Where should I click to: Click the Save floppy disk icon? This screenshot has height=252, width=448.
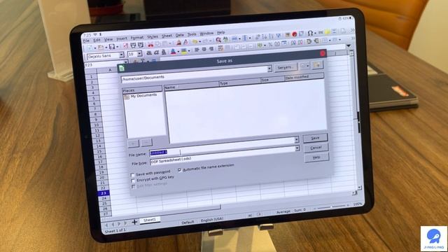coord(112,46)
